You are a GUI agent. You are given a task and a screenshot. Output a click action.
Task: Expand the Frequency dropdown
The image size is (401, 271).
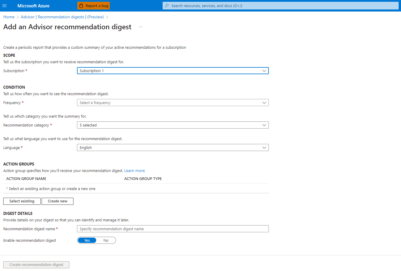pos(173,103)
